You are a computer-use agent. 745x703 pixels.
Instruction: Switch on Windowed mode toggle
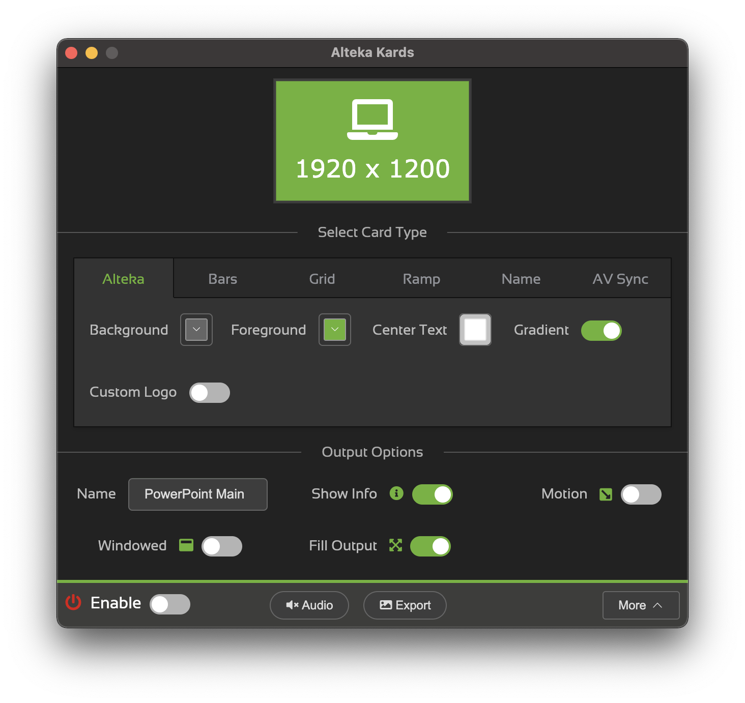coord(222,546)
